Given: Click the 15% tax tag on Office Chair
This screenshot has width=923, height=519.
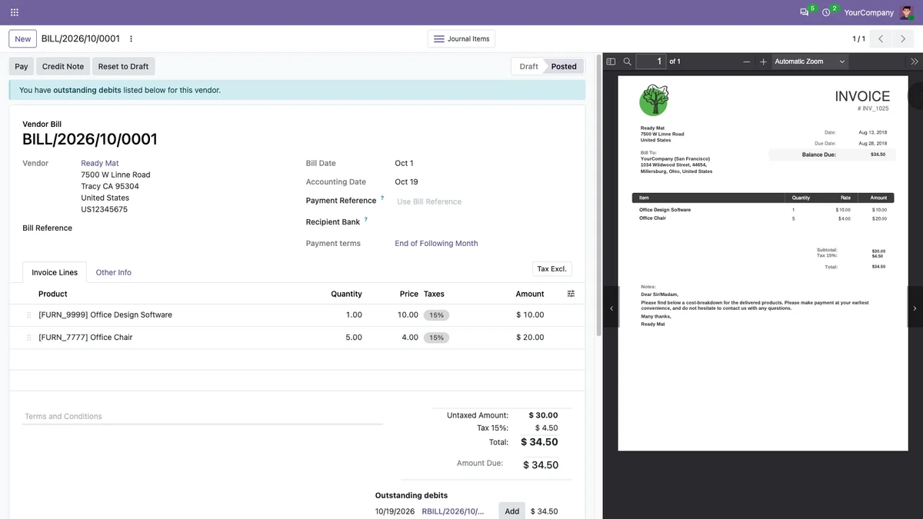Looking at the screenshot, I should tap(436, 338).
